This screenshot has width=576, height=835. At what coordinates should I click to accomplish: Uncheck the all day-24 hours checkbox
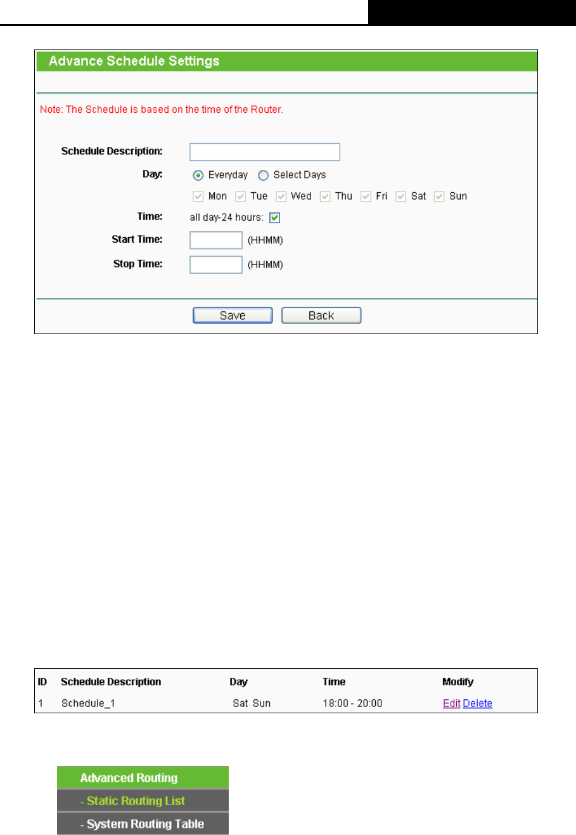[x=274, y=218]
